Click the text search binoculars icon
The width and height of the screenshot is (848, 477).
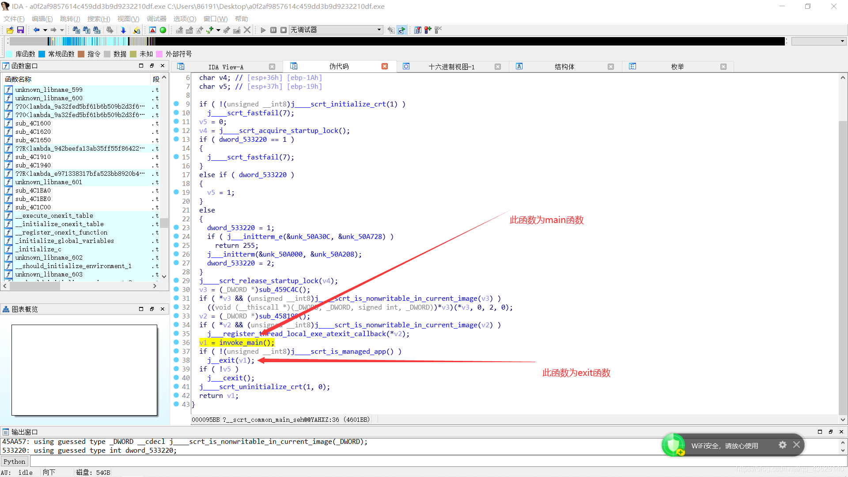pos(87,30)
